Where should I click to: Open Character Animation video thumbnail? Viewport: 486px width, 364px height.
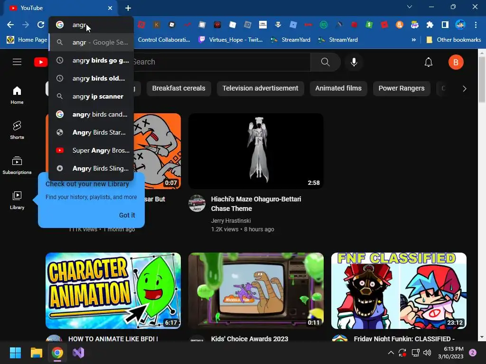coord(113,291)
